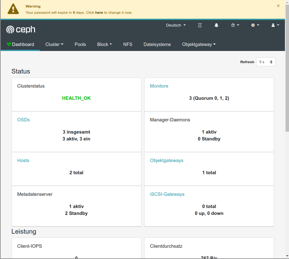Click the Status section heading
Viewport: 289px width, 259px height.
[x=21, y=71]
